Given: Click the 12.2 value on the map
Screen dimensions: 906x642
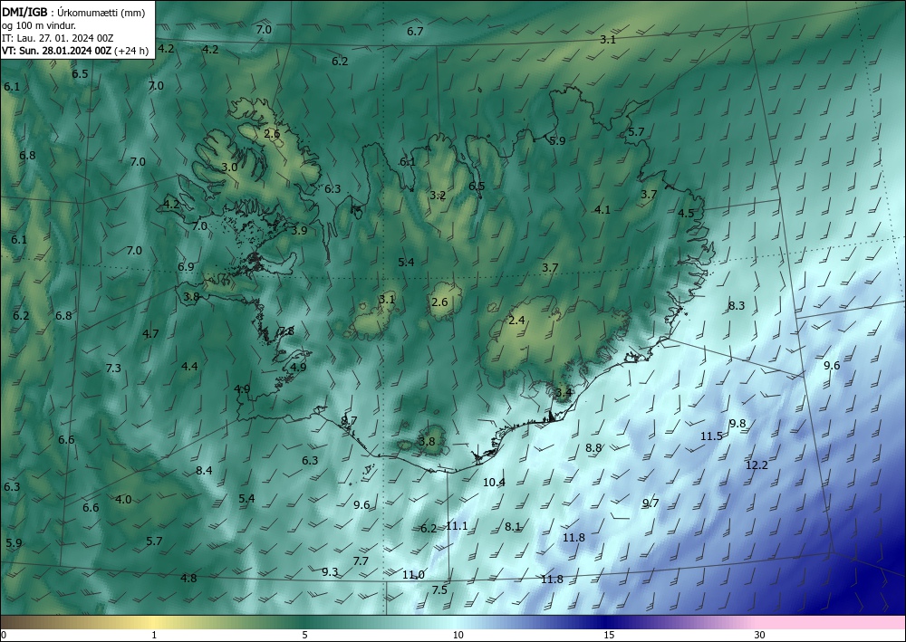Looking at the screenshot, I should [757, 465].
